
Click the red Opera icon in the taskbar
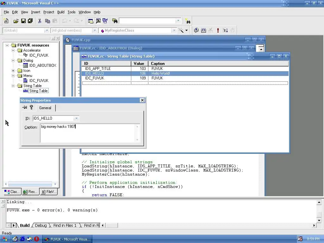37,239
